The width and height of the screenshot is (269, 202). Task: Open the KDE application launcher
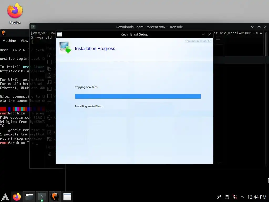coord(5,197)
